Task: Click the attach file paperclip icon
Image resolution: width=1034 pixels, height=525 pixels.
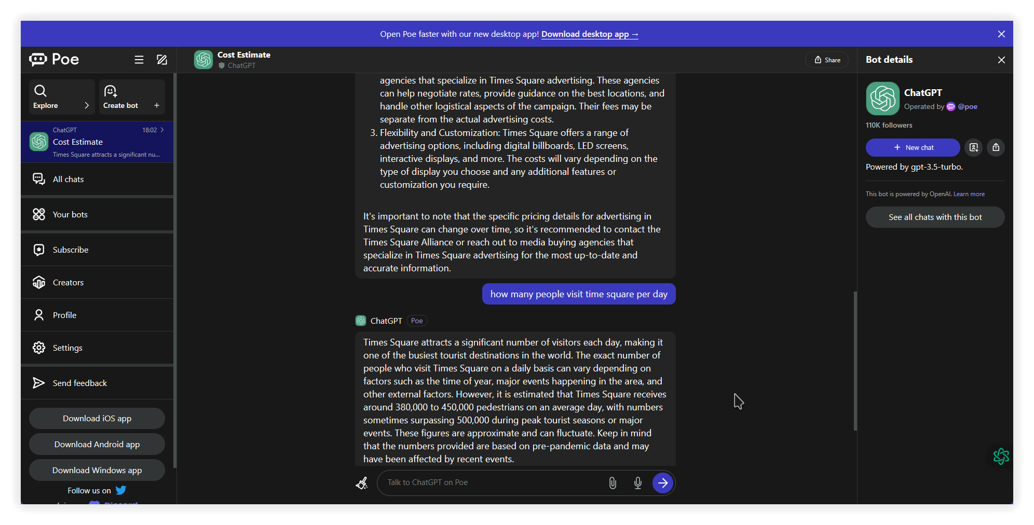Action: 613,483
